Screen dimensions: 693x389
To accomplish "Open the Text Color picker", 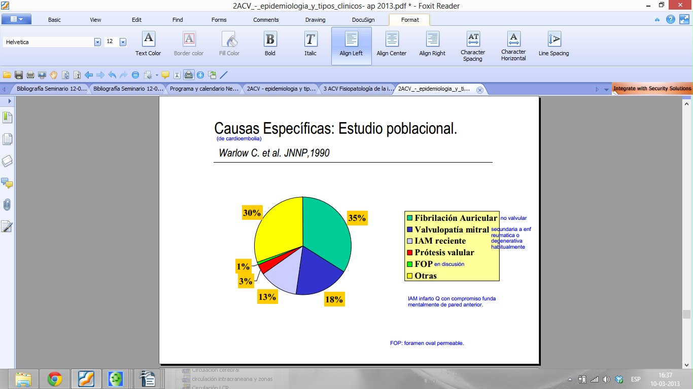I will pos(148,44).
